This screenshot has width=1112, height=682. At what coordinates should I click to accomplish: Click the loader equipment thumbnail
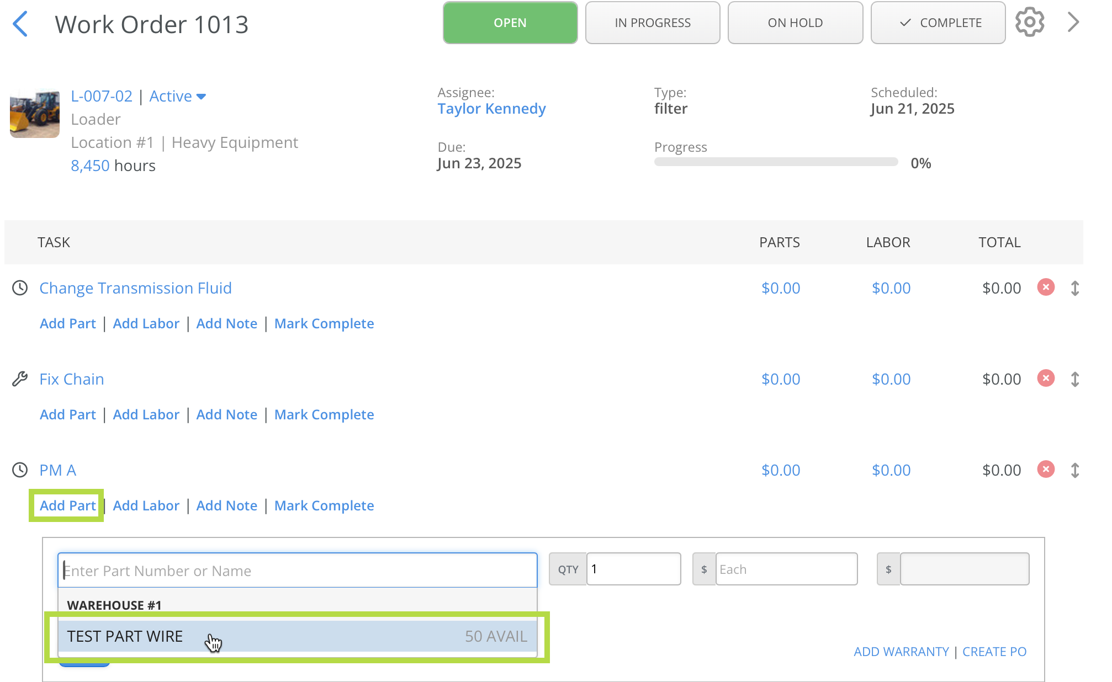[35, 113]
